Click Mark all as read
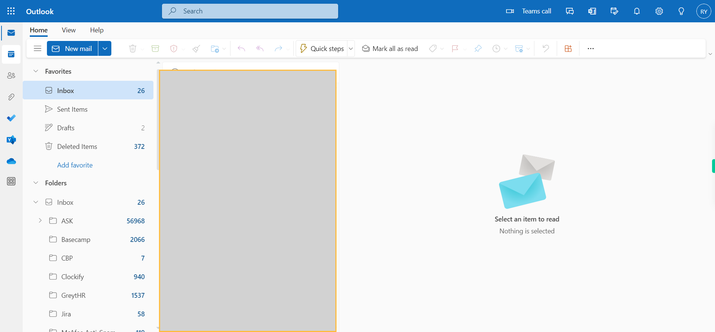The image size is (715, 332). click(390, 48)
